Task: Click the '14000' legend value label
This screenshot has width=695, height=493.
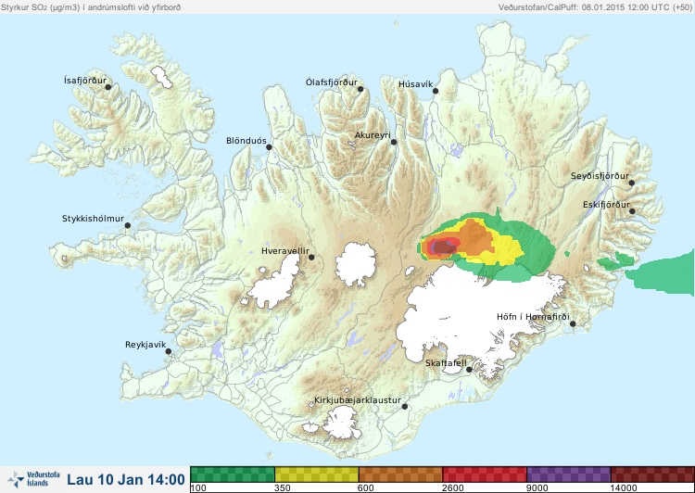Action: click(624, 488)
